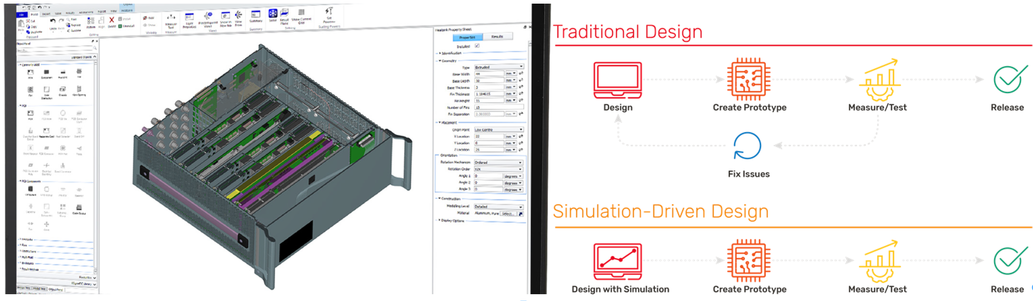Click the red Delete X icon

111,20
